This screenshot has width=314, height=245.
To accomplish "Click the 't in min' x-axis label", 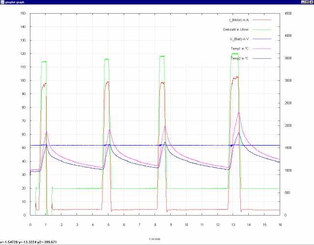I will tap(155, 239).
